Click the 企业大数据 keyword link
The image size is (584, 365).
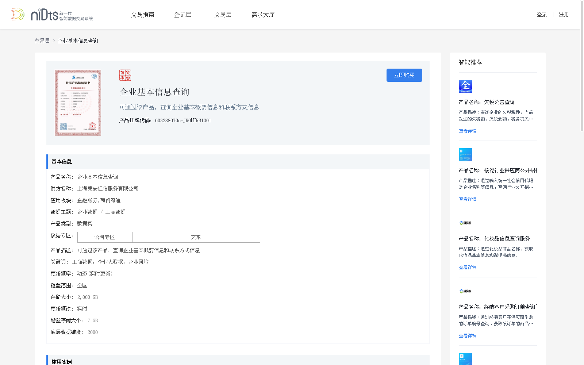point(111,262)
